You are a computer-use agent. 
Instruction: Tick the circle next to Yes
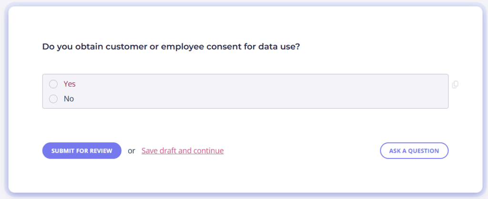click(x=53, y=84)
